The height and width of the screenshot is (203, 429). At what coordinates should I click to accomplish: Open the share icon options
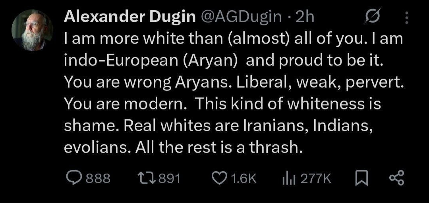click(396, 178)
